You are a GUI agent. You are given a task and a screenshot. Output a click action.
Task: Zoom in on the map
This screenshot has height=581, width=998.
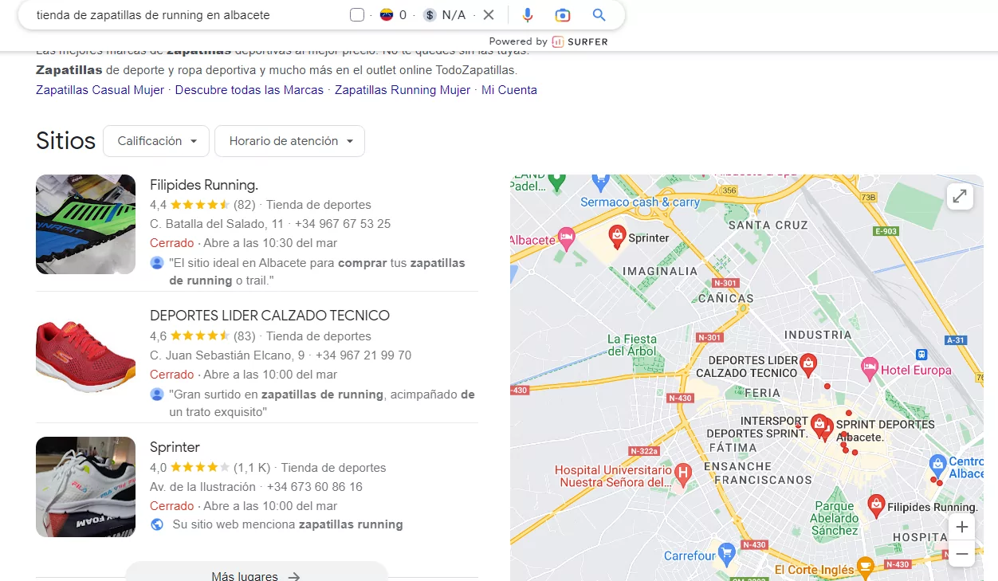pos(962,527)
